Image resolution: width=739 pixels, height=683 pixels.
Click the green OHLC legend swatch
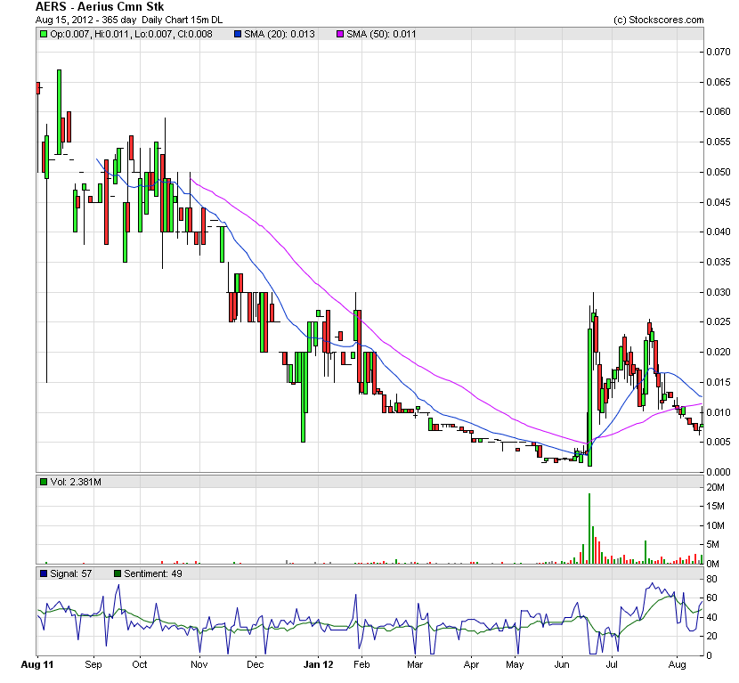pyautogui.click(x=44, y=34)
